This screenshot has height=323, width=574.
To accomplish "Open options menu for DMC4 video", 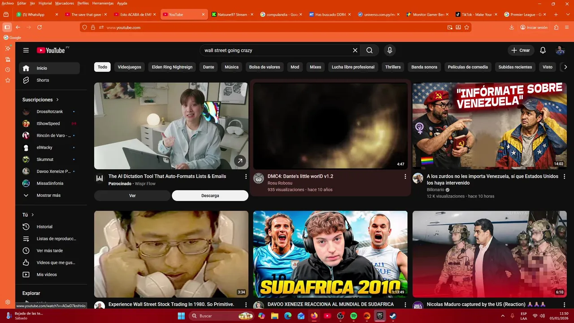I will coord(405,177).
